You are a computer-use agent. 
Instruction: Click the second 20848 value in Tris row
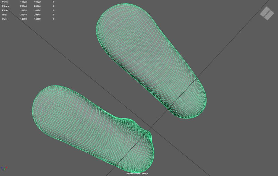(37, 15)
